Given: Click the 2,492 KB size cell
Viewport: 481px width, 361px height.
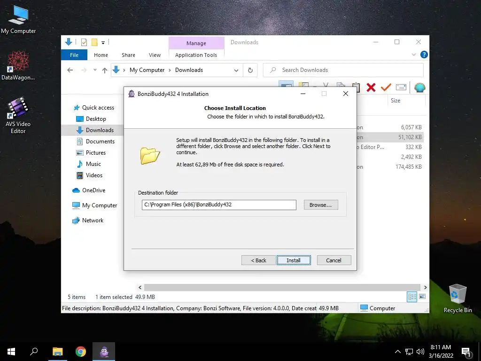Looking at the screenshot, I should [x=411, y=157].
